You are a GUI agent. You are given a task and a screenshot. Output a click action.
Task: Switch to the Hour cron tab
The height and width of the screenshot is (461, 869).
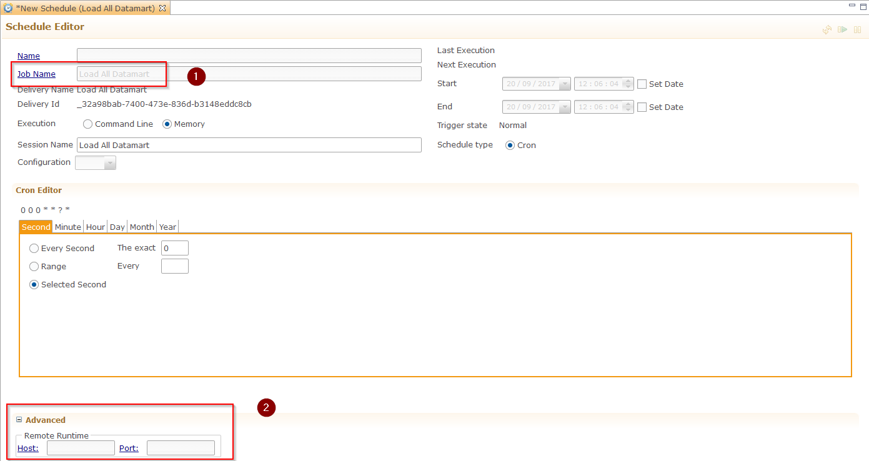[96, 227]
